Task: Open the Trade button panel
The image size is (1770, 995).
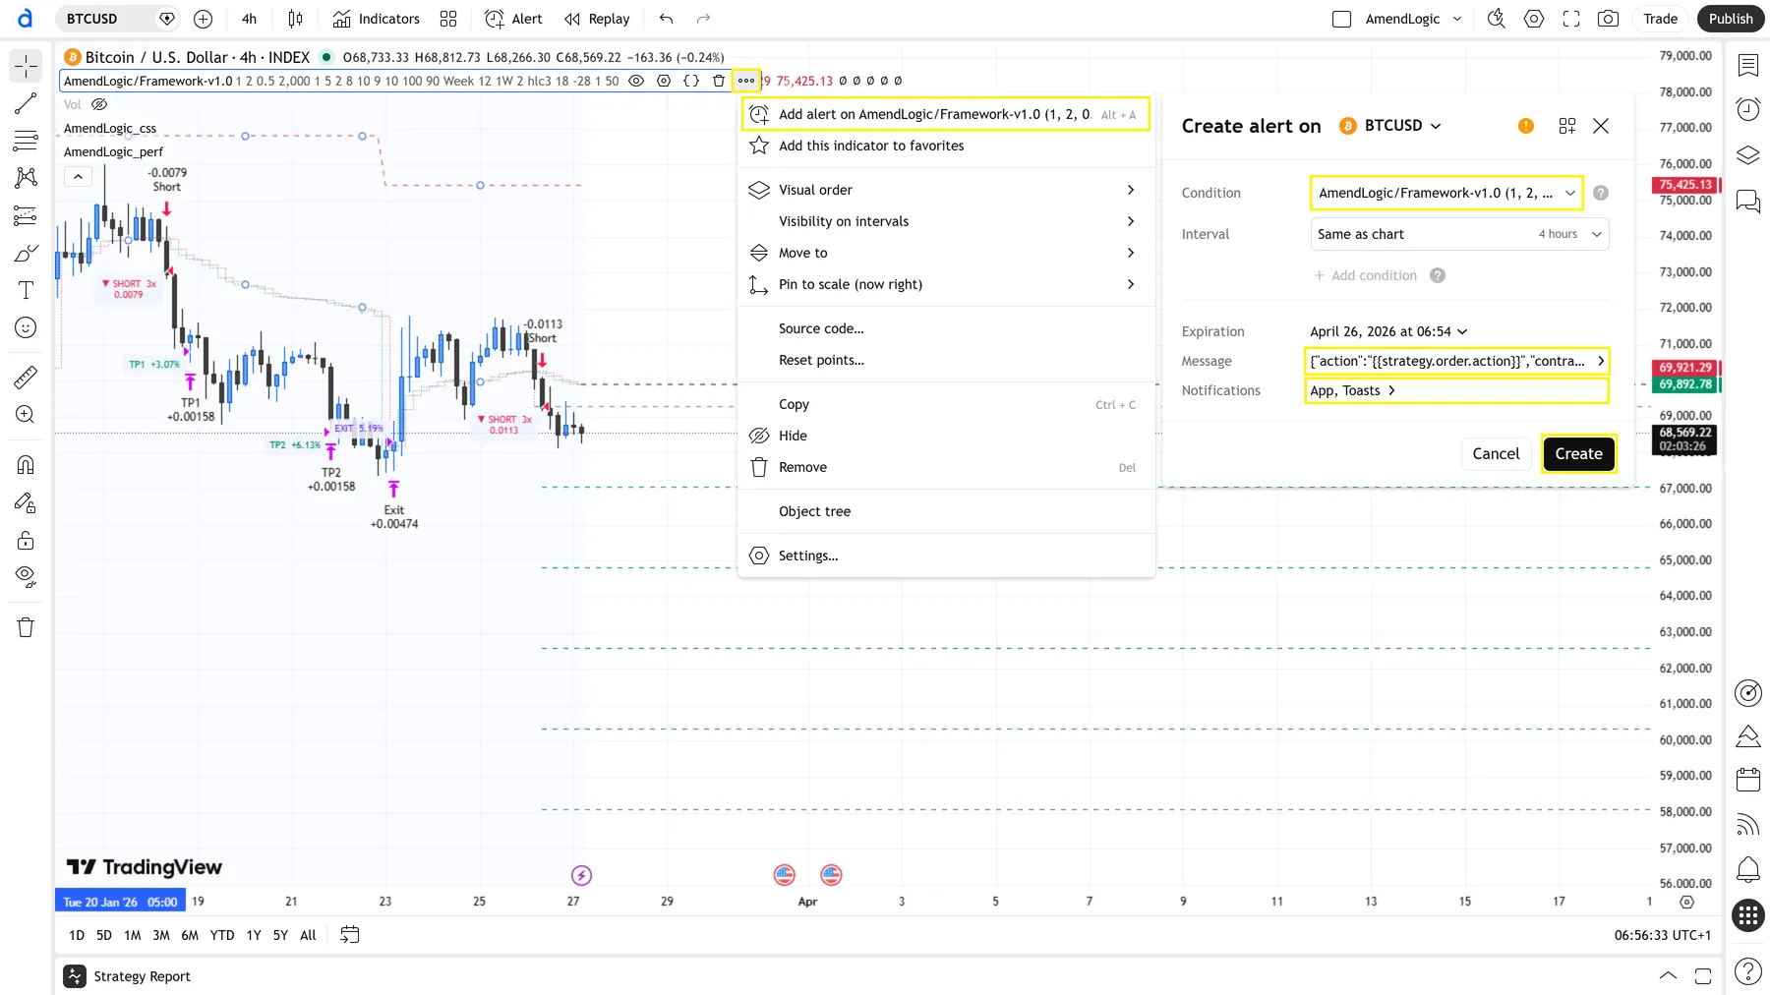Action: (1661, 19)
